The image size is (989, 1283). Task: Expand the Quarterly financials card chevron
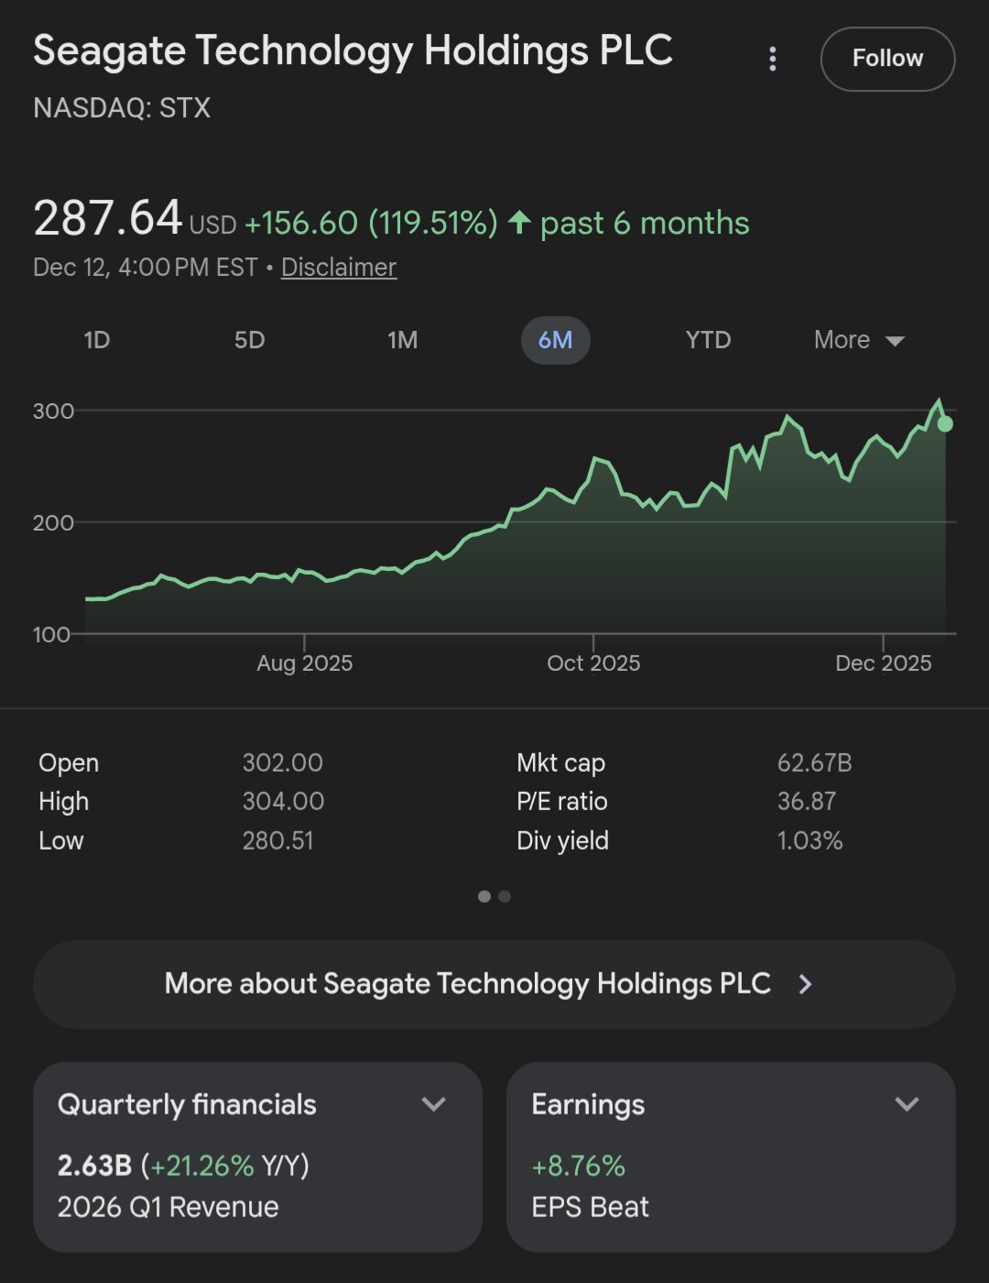coord(433,1104)
